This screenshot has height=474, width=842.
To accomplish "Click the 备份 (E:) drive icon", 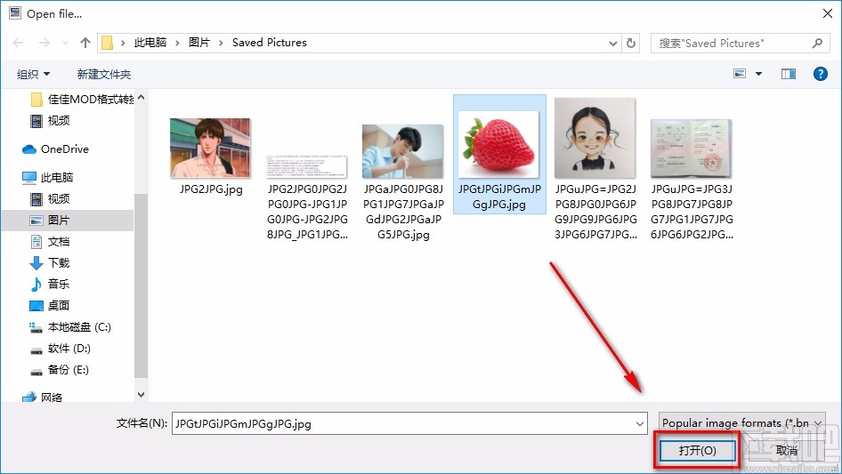I will click(36, 372).
